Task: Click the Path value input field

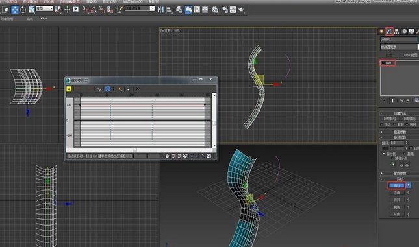Action: click(398, 143)
